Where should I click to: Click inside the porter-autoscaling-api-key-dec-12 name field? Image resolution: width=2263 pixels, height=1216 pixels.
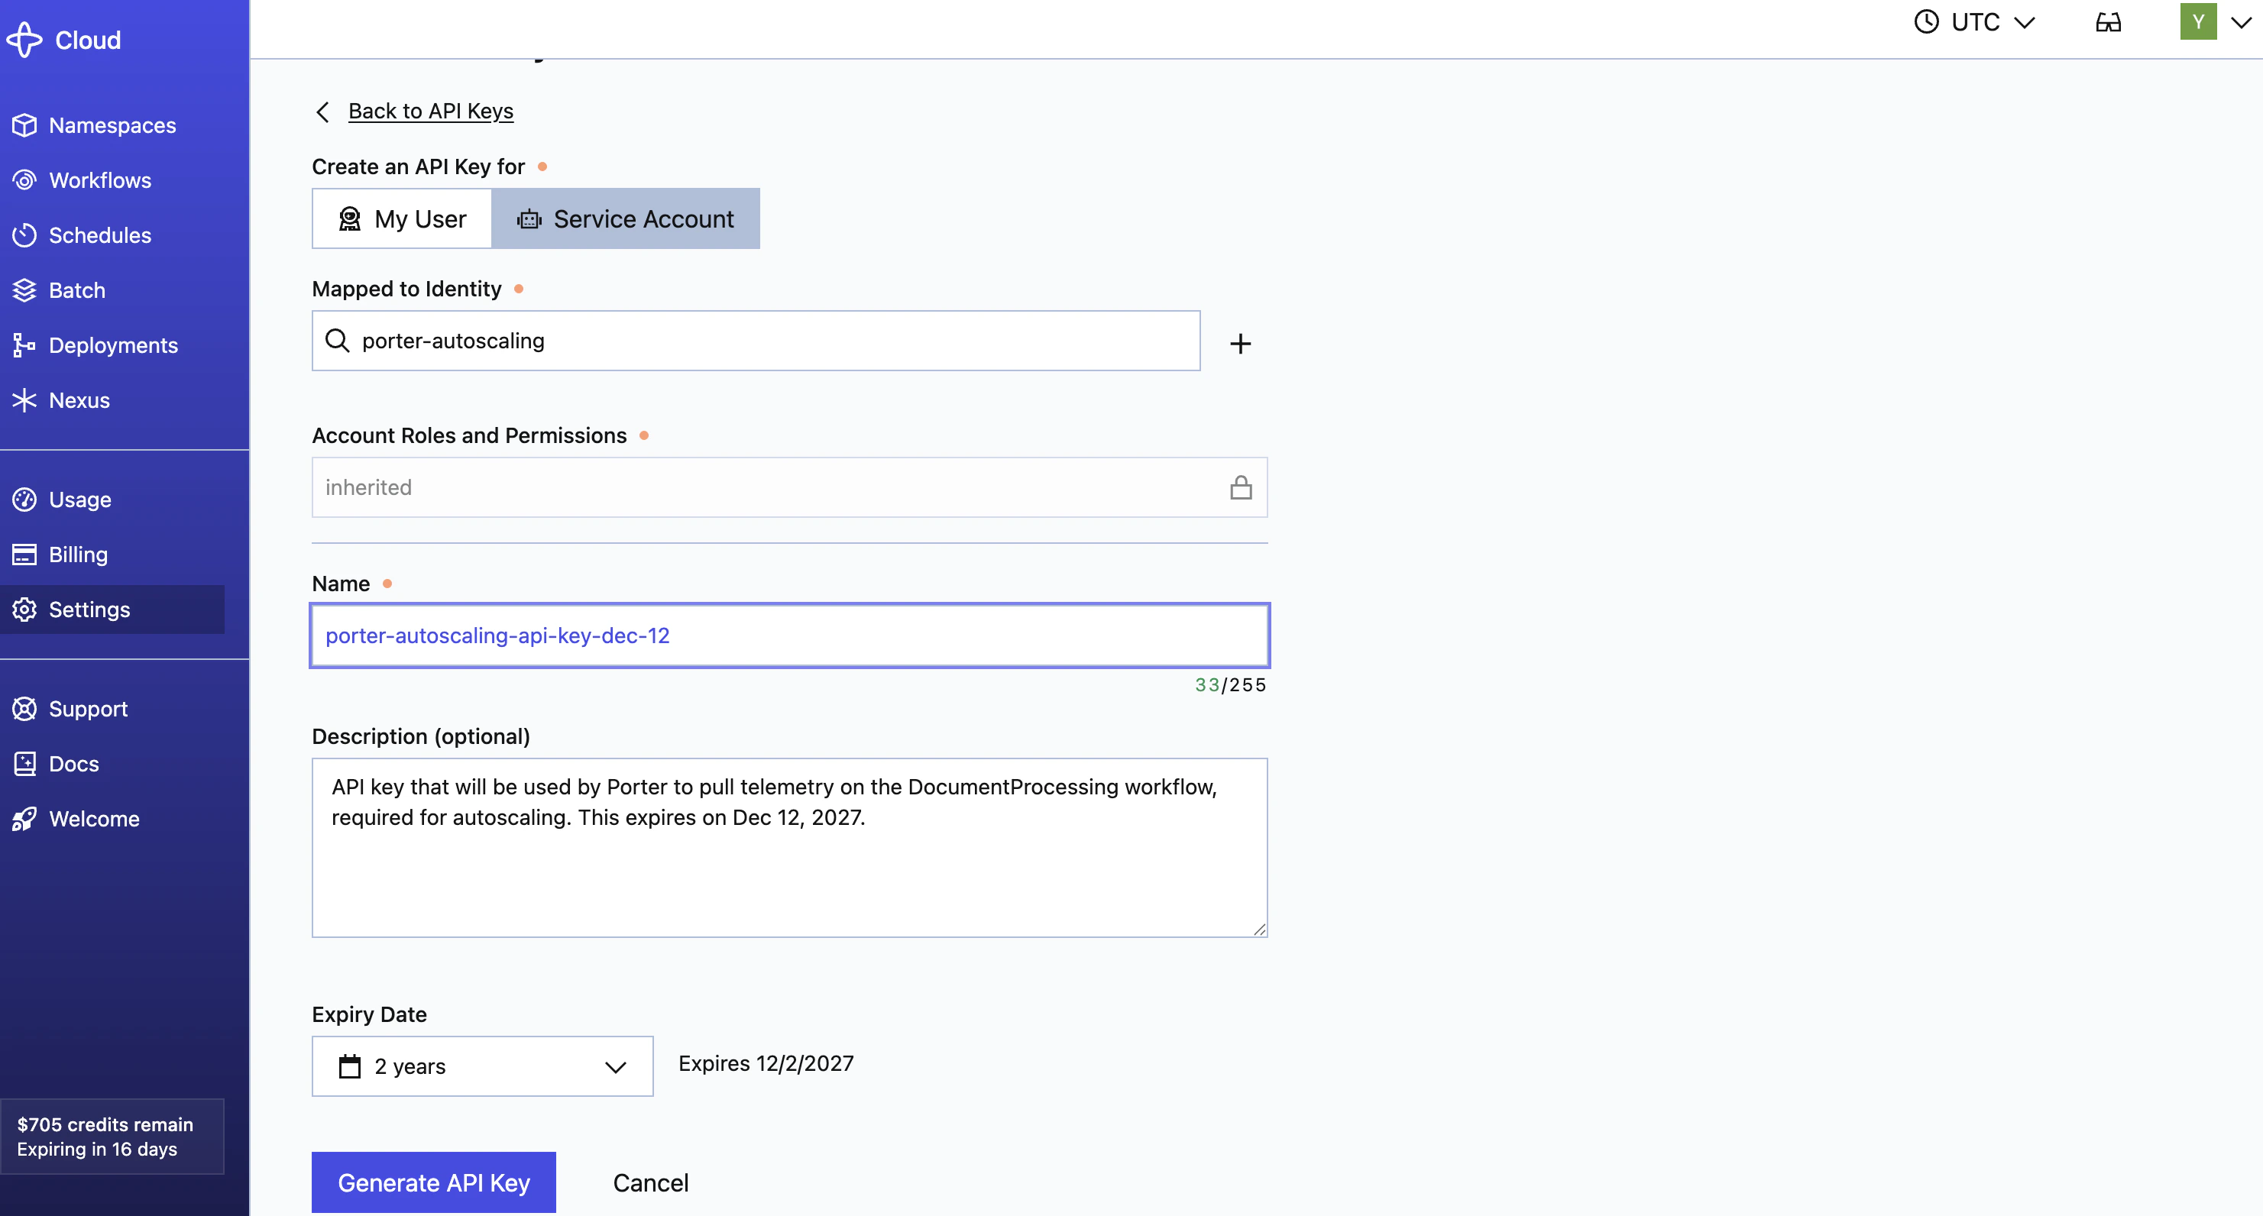click(789, 635)
